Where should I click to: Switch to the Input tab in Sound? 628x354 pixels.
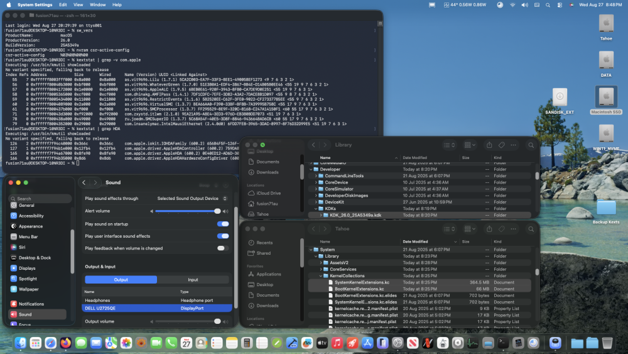click(193, 280)
